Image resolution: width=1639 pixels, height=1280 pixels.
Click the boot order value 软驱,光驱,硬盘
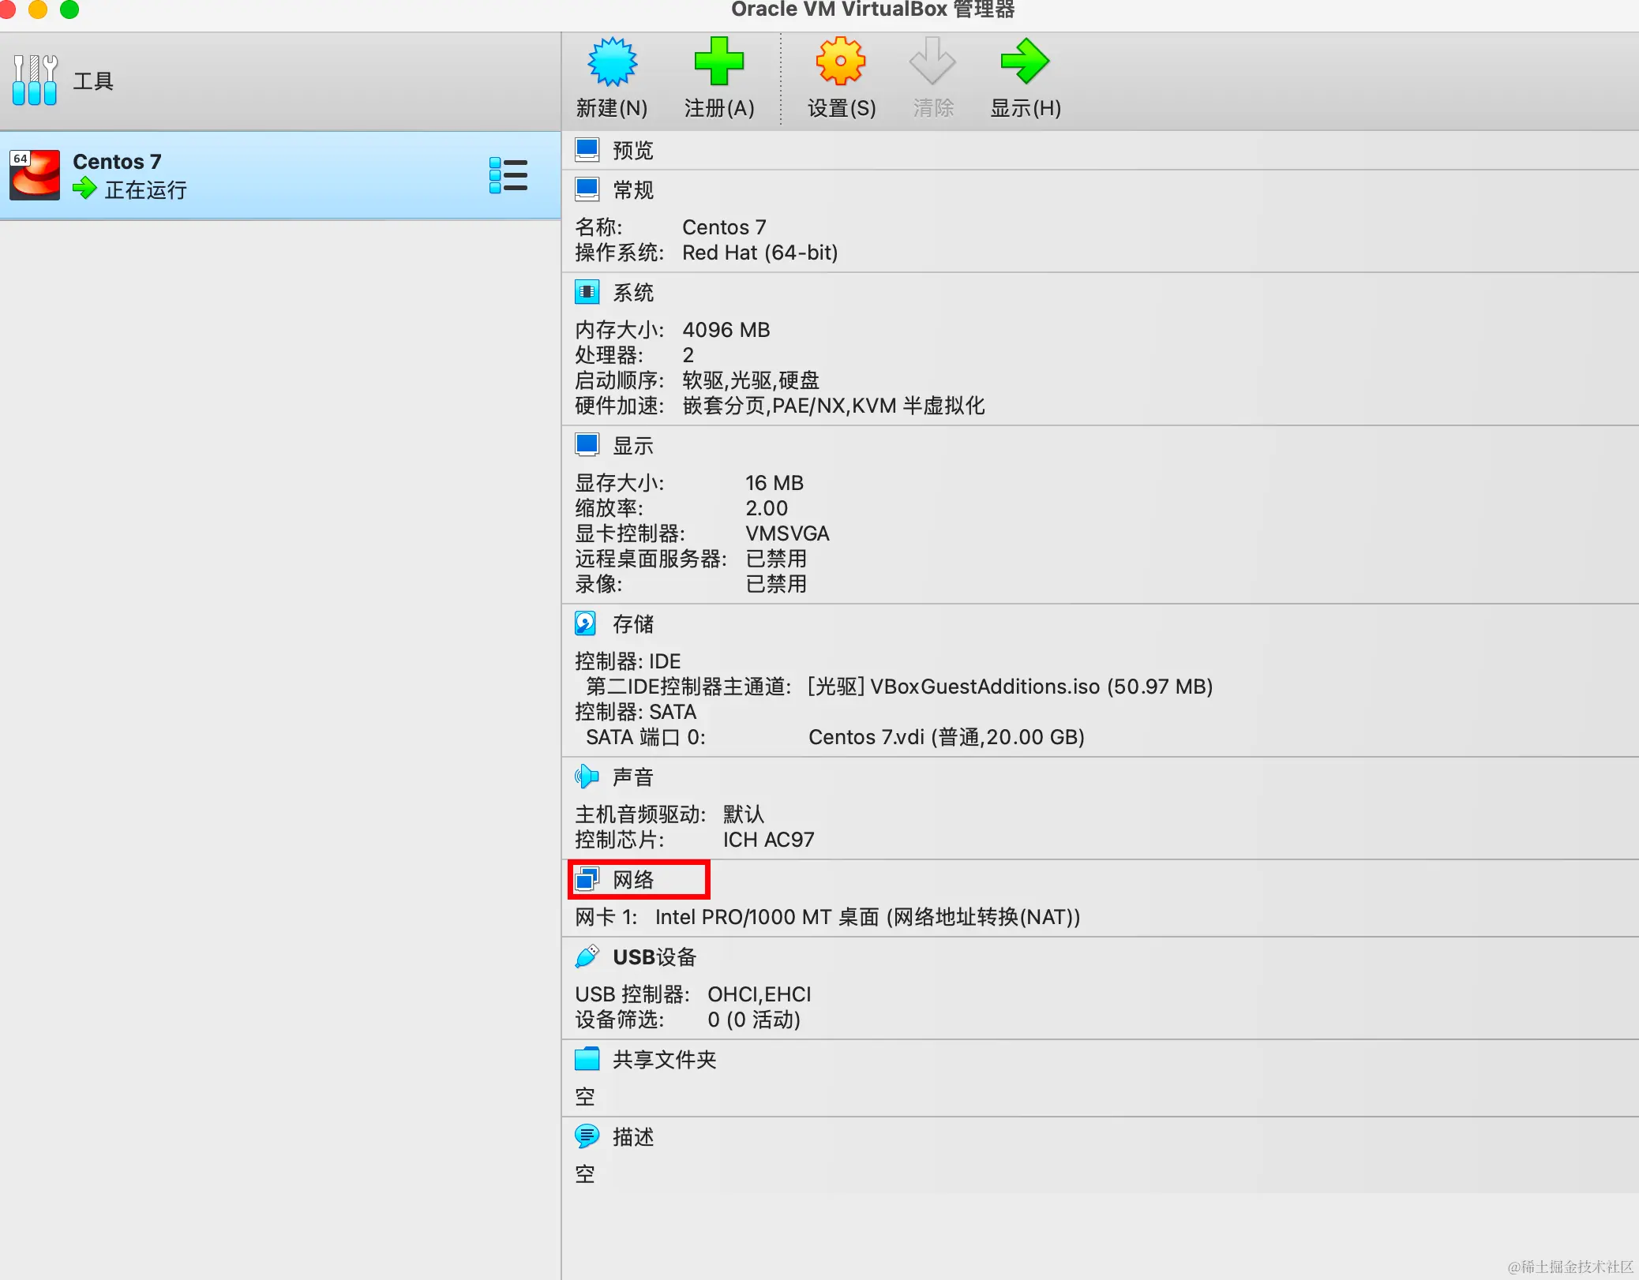pos(751,380)
